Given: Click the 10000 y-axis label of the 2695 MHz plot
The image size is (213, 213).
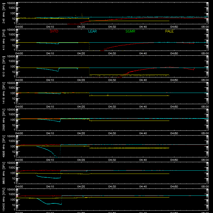Looking at the screenshot, I should click(11, 110).
